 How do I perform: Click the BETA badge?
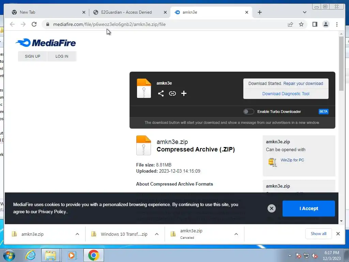pyautogui.click(x=323, y=112)
